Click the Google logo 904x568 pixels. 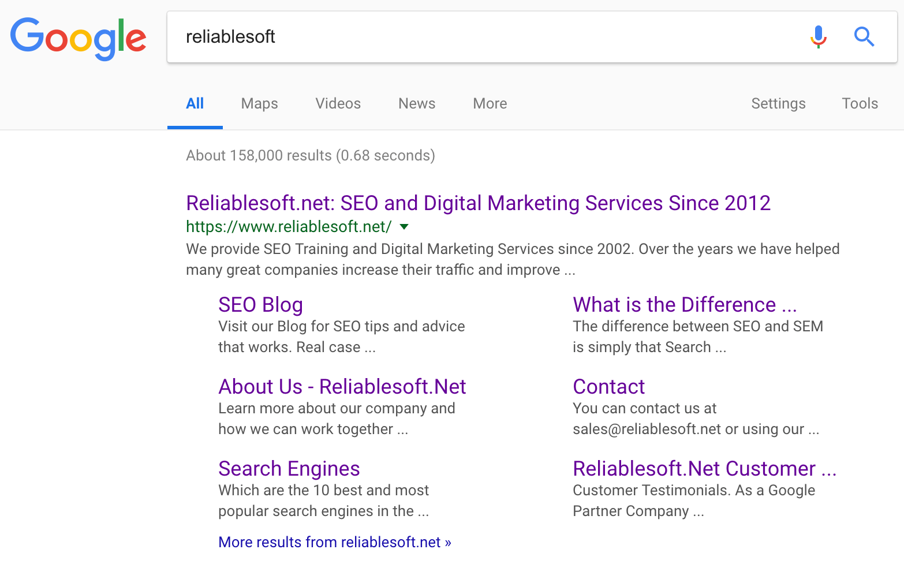(x=78, y=38)
